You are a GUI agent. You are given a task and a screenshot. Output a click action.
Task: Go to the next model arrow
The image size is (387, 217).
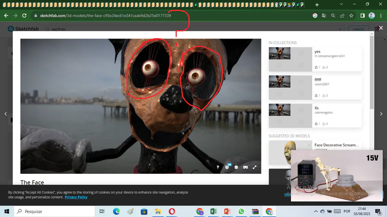[381, 114]
